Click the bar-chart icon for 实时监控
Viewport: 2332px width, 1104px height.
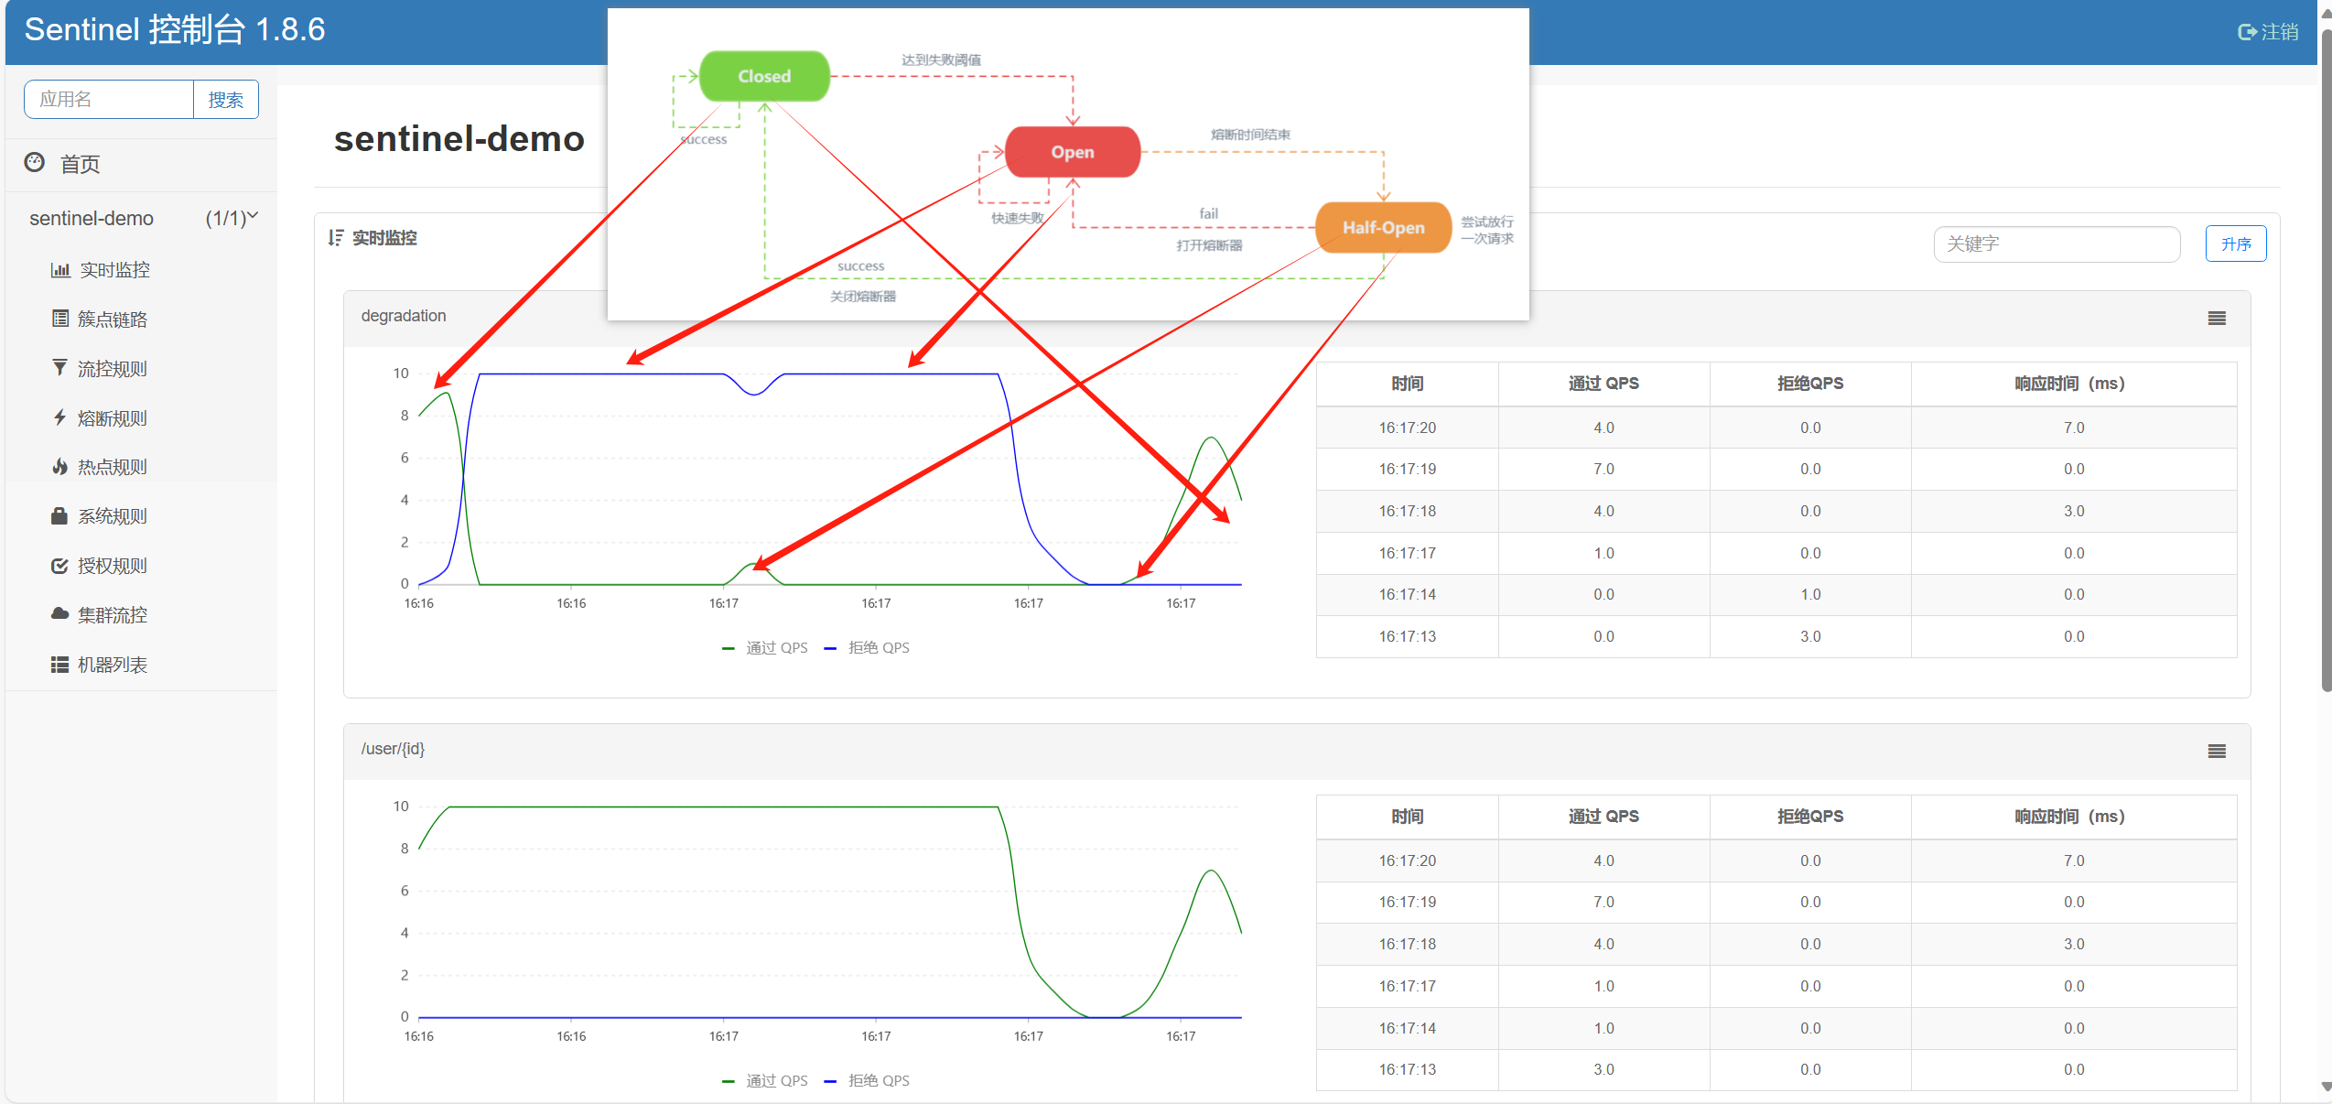(60, 270)
